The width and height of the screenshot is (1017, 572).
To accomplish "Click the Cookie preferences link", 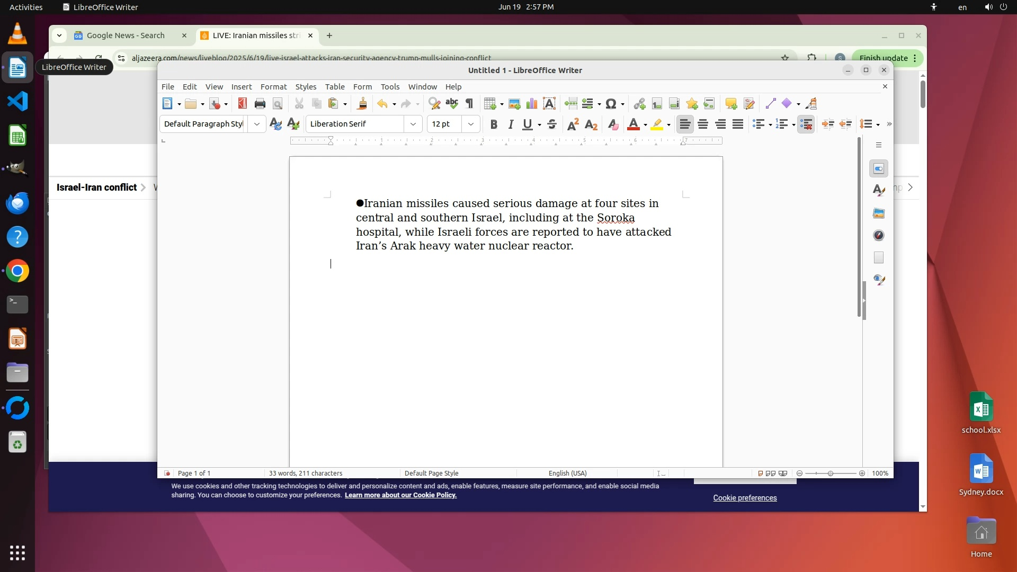I will (x=745, y=498).
